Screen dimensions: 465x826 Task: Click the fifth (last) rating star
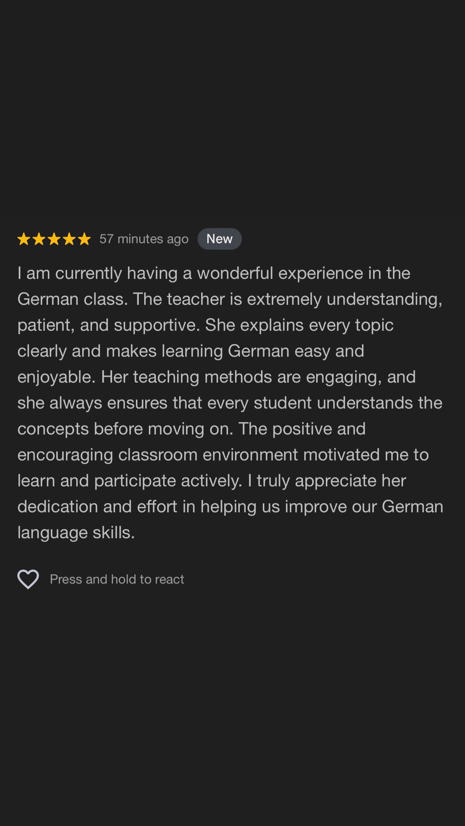click(x=84, y=239)
